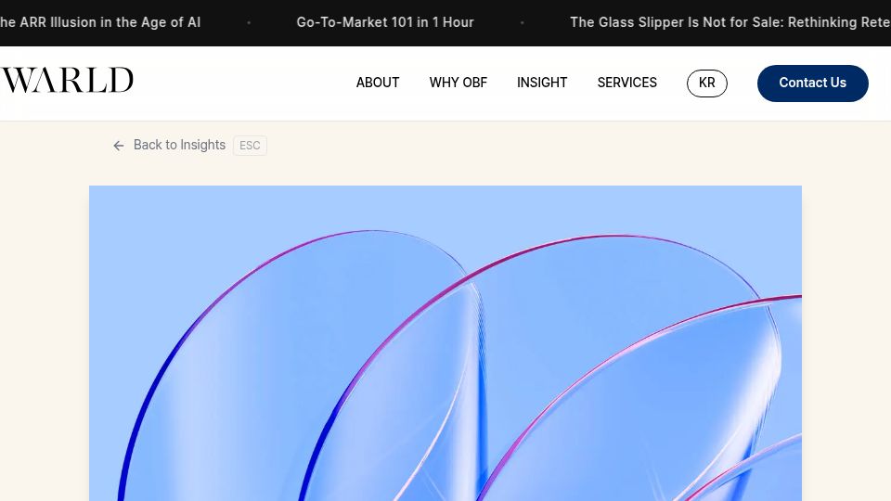
Task: Follow the Back to Insights link
Action: [179, 146]
